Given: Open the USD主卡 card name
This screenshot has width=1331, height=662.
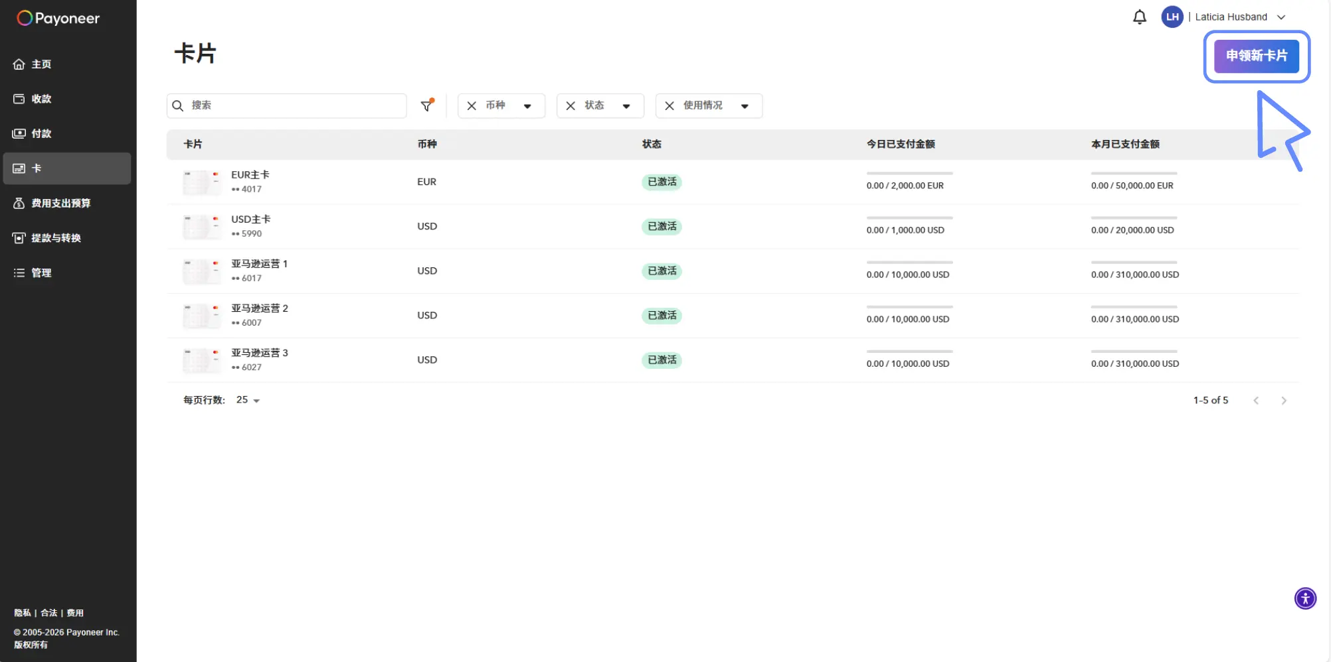Looking at the screenshot, I should pos(251,220).
